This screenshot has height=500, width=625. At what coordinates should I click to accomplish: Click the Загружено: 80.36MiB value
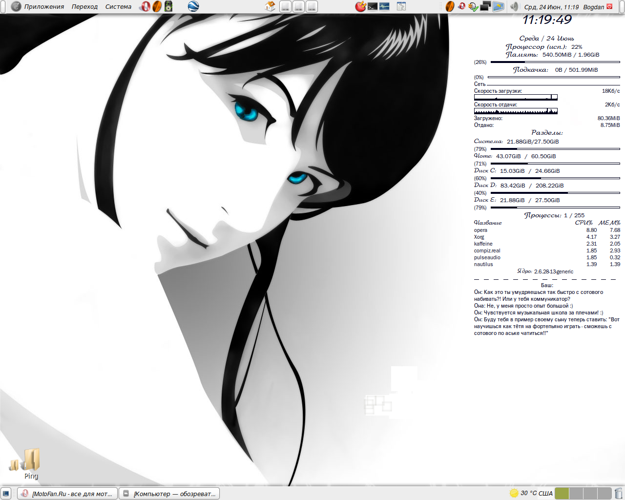point(608,118)
